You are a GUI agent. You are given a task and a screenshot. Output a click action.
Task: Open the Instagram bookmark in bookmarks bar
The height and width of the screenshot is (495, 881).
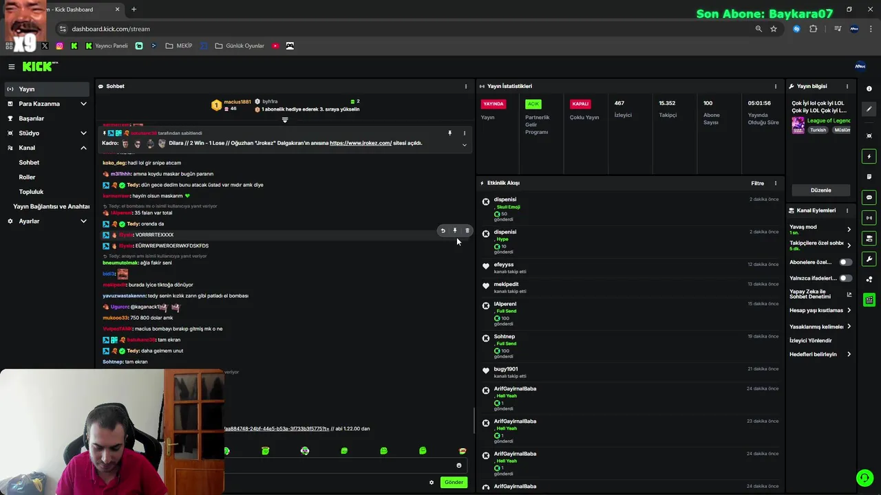pyautogui.click(x=60, y=46)
